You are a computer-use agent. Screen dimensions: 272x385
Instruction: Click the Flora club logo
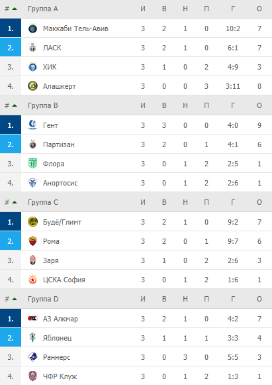click(32, 164)
